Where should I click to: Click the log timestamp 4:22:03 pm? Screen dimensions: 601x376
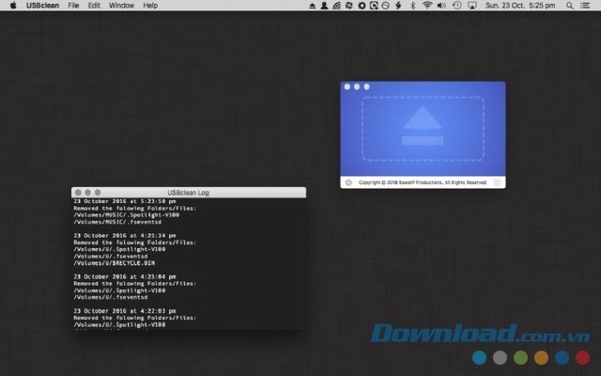[x=125, y=311]
